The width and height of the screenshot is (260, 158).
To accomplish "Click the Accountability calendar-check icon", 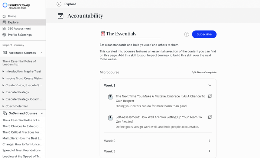I will [x=61, y=16].
